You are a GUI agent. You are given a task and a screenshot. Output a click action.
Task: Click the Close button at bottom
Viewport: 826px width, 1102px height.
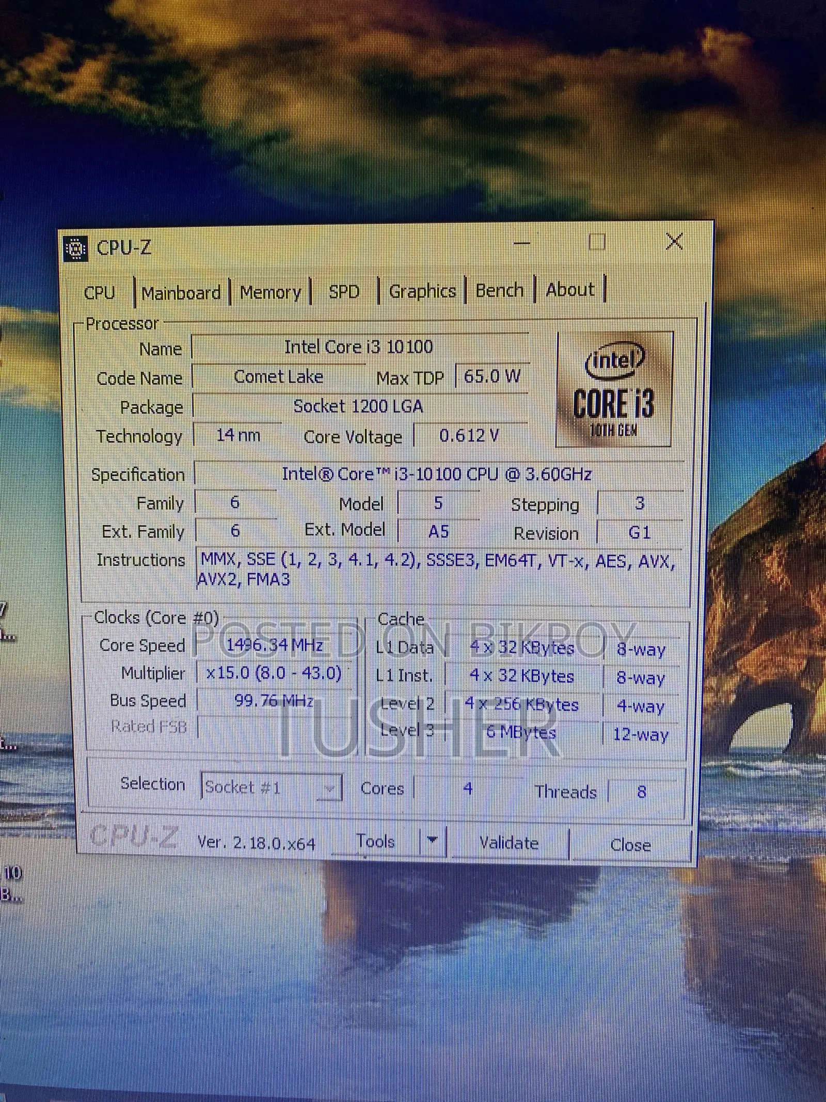pos(630,845)
